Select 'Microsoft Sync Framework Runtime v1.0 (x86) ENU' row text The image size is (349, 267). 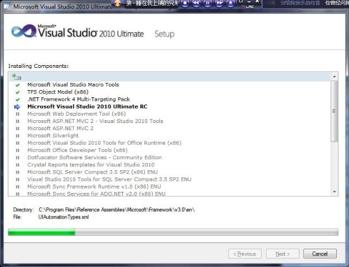pyautogui.click(x=94, y=186)
